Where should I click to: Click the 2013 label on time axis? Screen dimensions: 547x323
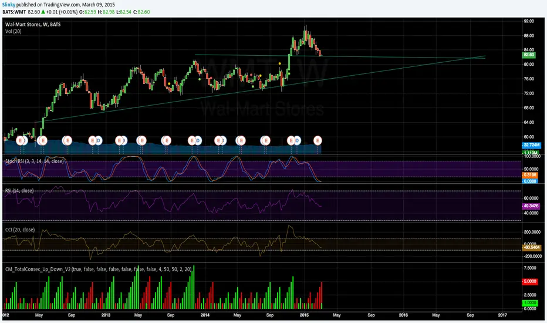click(x=106, y=315)
